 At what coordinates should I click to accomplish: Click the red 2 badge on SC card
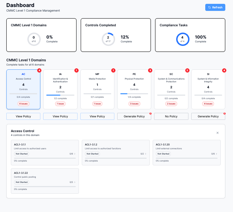tap(187, 70)
